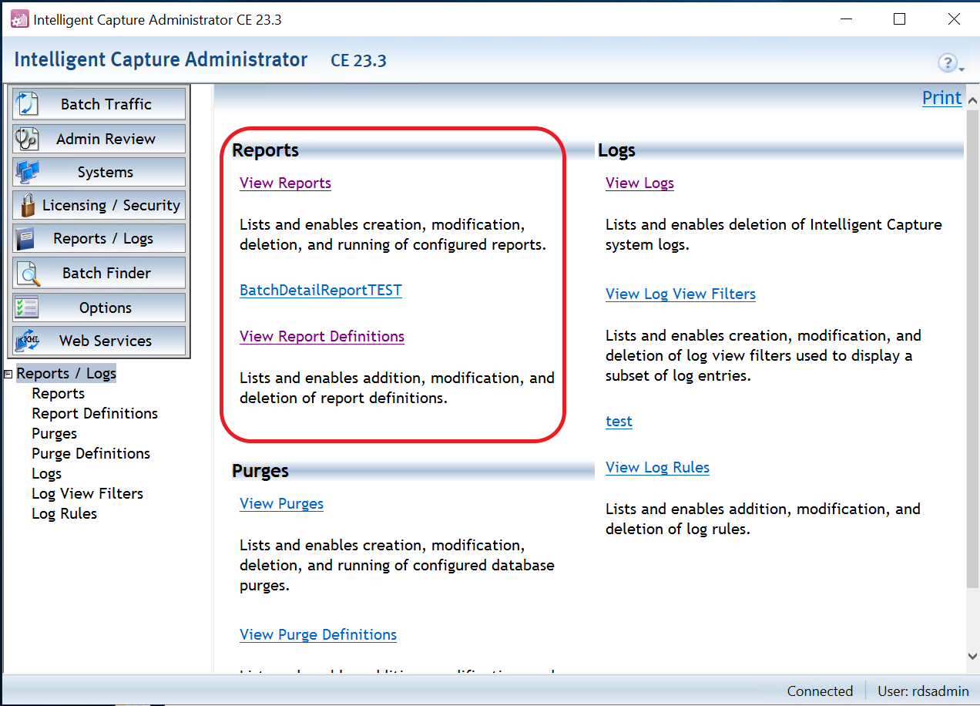This screenshot has height=706, width=980.
Task: Open the Options section
Action: pos(99,308)
